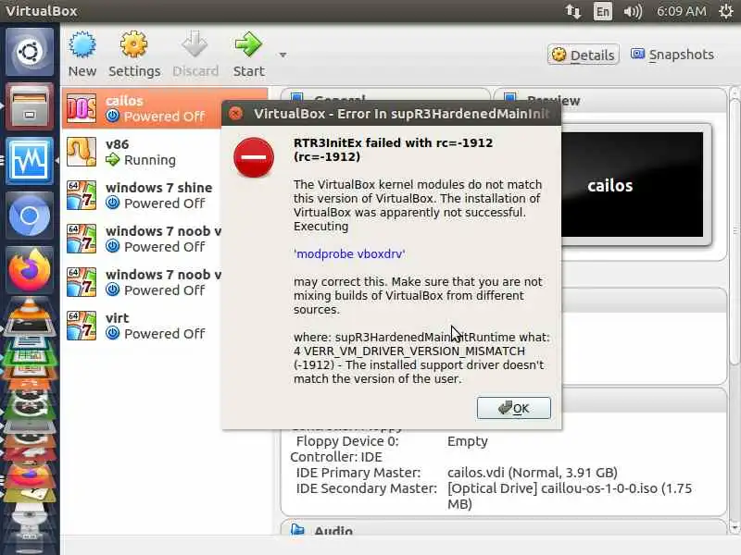Click the network indicator icon
Image resolution: width=741 pixels, height=555 pixels.
click(572, 11)
